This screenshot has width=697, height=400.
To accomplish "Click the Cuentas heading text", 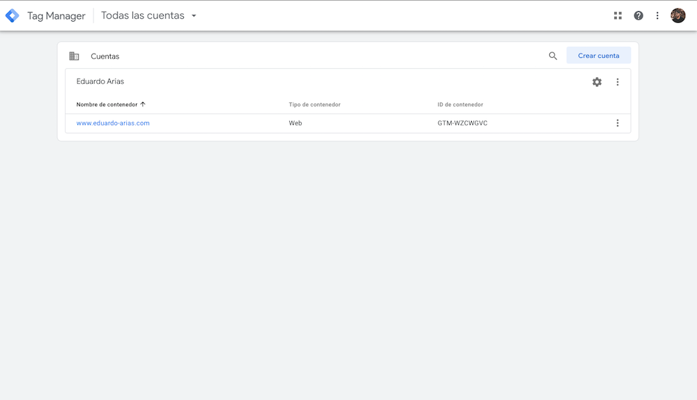I will (x=105, y=56).
